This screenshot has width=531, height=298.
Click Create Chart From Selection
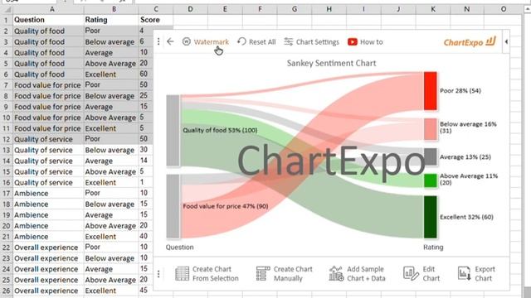point(207,274)
